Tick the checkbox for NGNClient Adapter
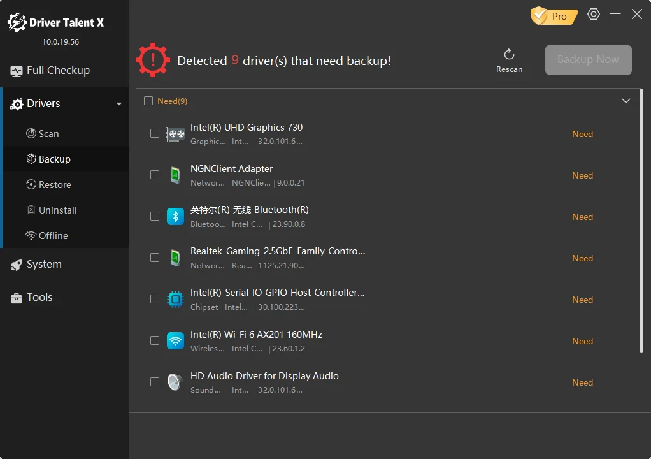This screenshot has width=651, height=459. tap(154, 175)
